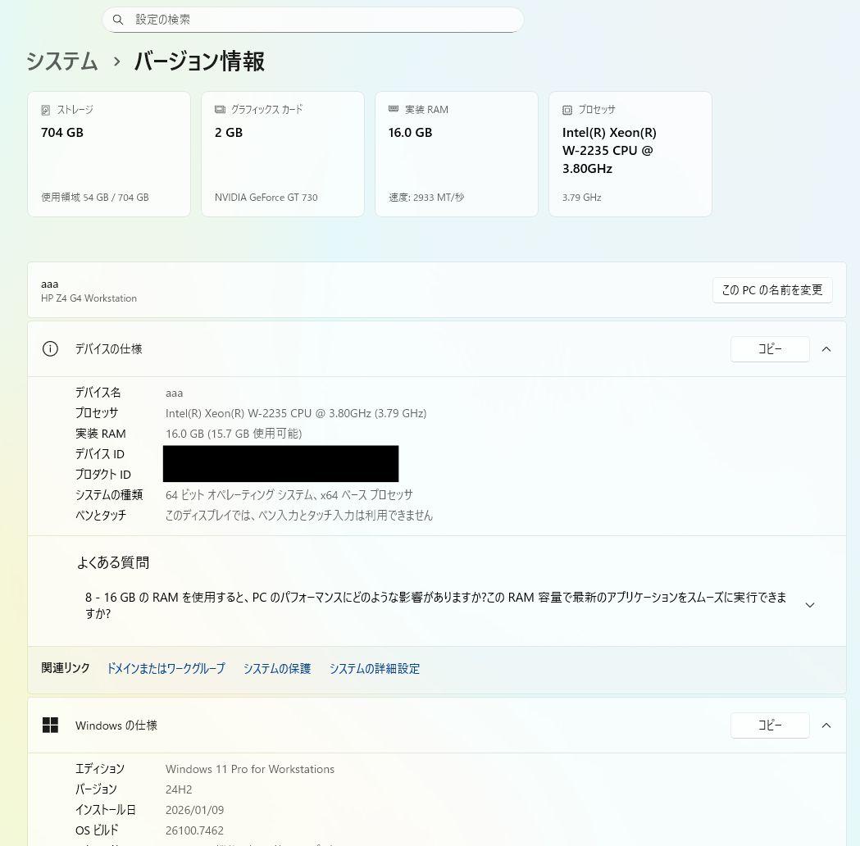Click the processor icon on the プロセッサ card
Viewport: 860px width, 846px height.
coord(566,109)
